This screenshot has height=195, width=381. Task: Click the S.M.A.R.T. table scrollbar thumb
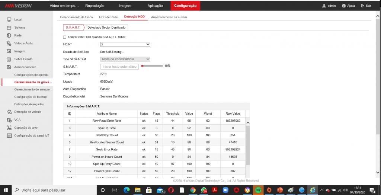(247, 146)
